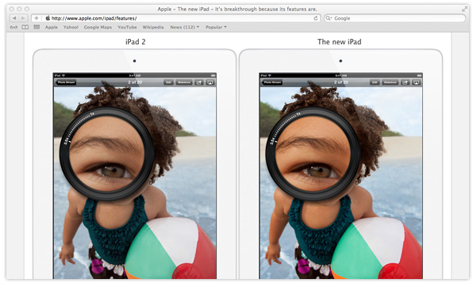The image size is (473, 287).
Task: Go forward with the Safari forward arrow
Action: pos(23,18)
